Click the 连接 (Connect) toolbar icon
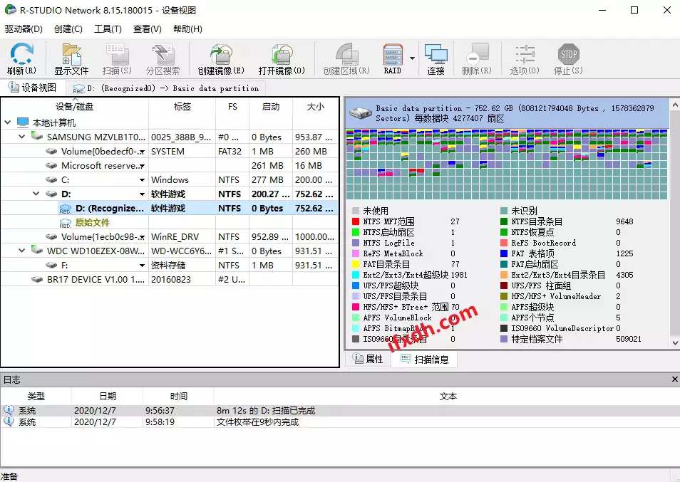 [x=436, y=57]
